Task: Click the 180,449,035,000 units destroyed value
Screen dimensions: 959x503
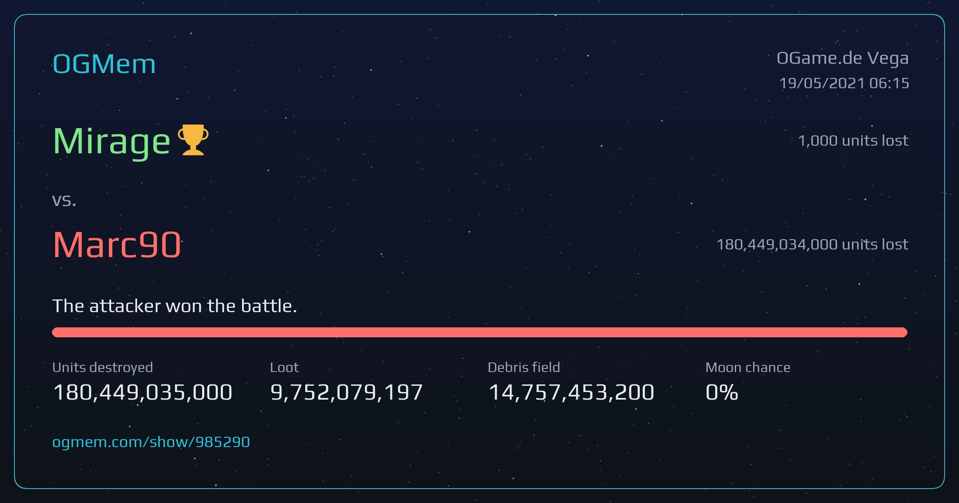Action: click(x=143, y=392)
